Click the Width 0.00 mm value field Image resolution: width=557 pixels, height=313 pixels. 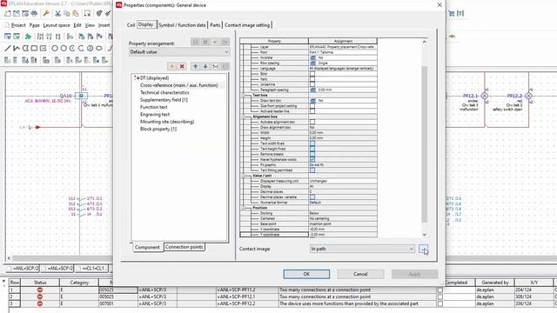(x=342, y=133)
